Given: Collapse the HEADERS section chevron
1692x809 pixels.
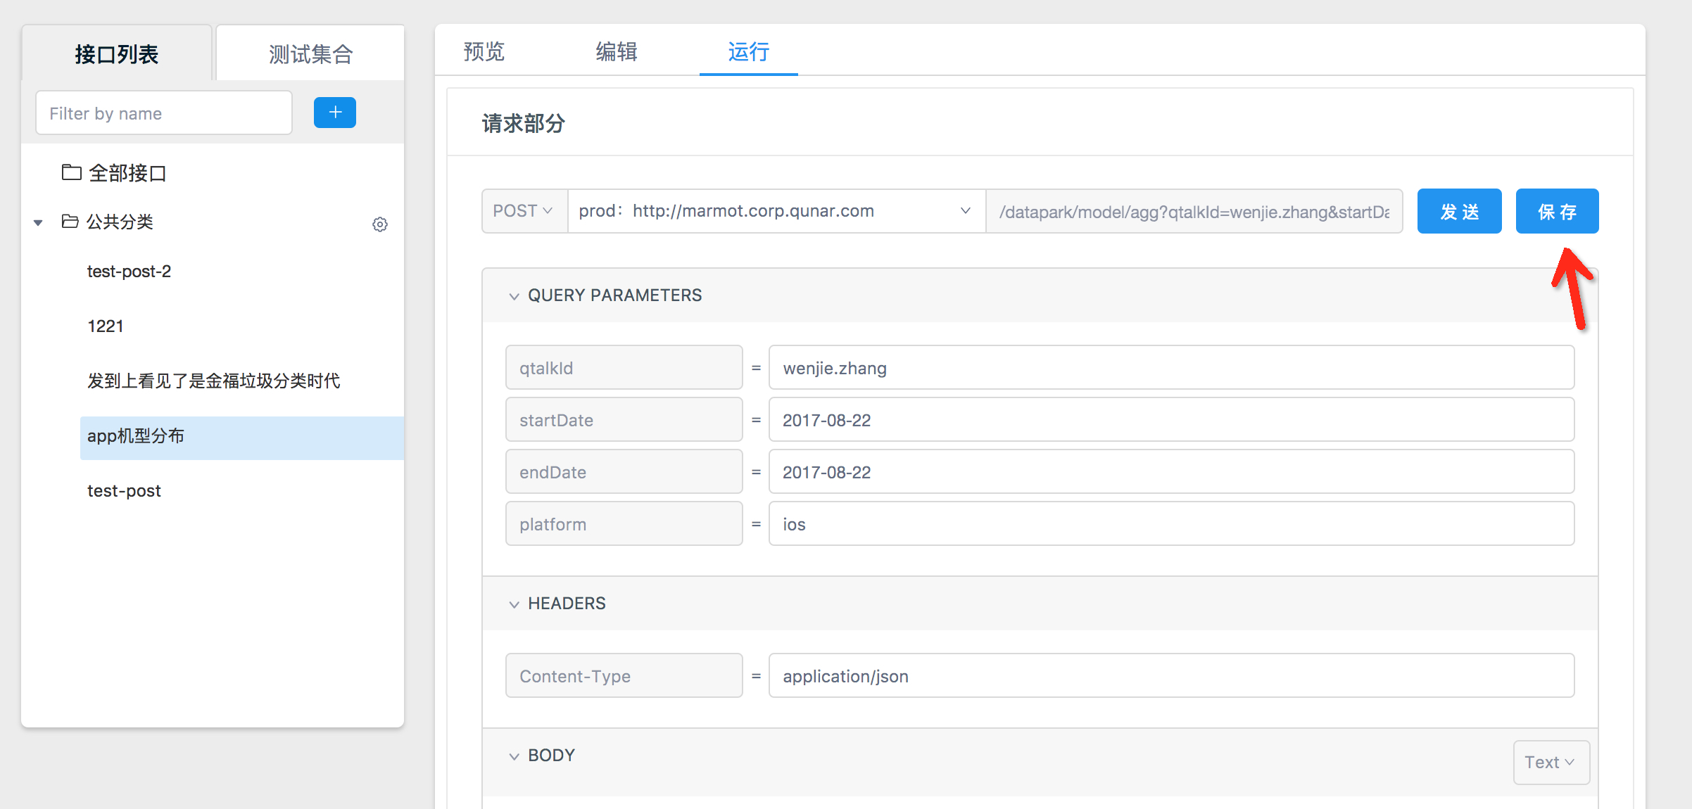Looking at the screenshot, I should [514, 604].
